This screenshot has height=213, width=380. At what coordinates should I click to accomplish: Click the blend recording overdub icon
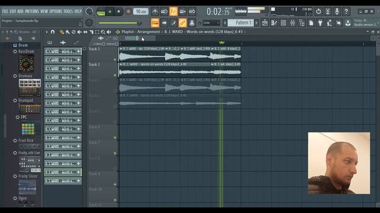[182, 11]
